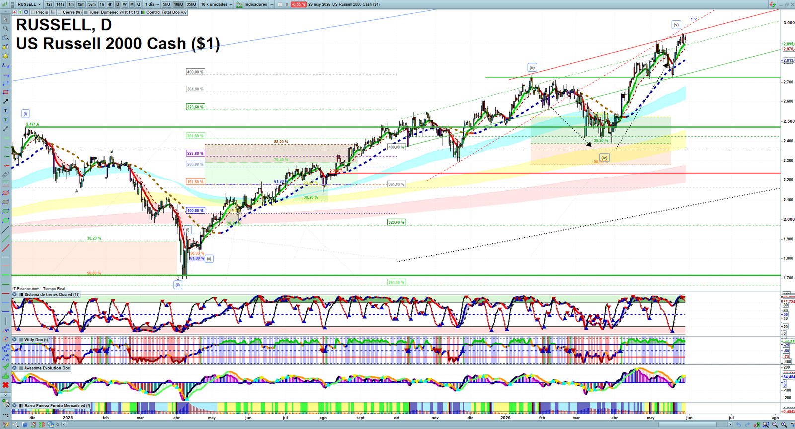Click the red X delete icon
This screenshot has height=429, width=795.
tap(6, 385)
